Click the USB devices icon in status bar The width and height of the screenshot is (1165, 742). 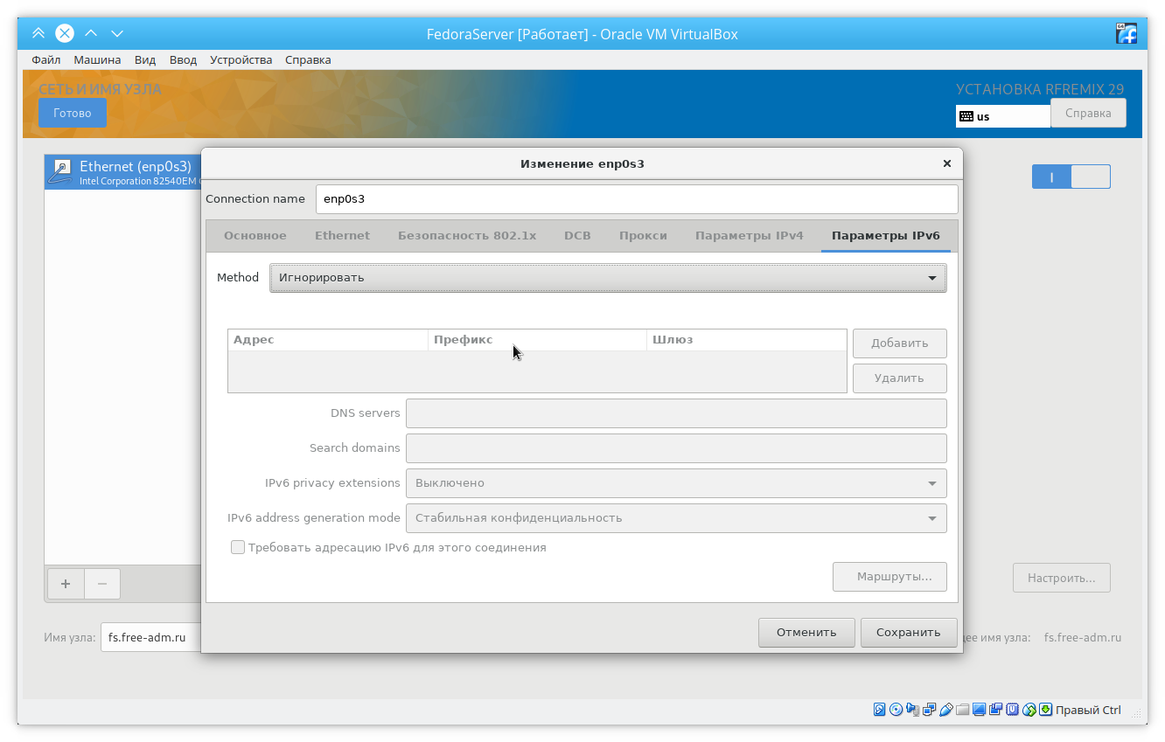(x=946, y=710)
